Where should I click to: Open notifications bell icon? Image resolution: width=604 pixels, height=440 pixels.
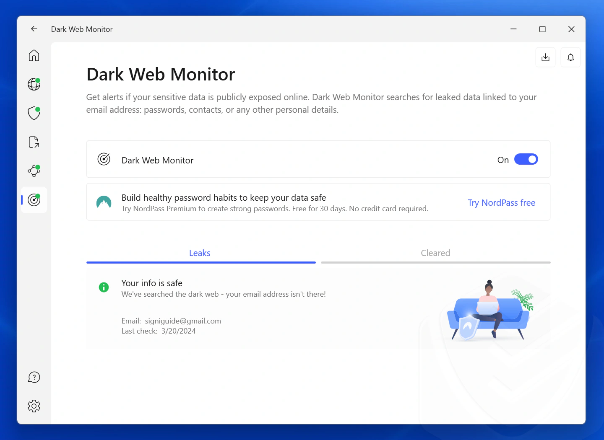coord(570,57)
